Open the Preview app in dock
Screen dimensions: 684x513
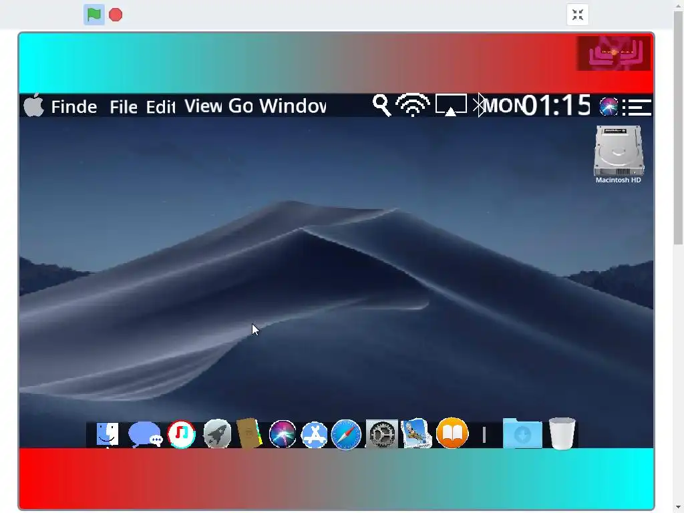point(417,434)
